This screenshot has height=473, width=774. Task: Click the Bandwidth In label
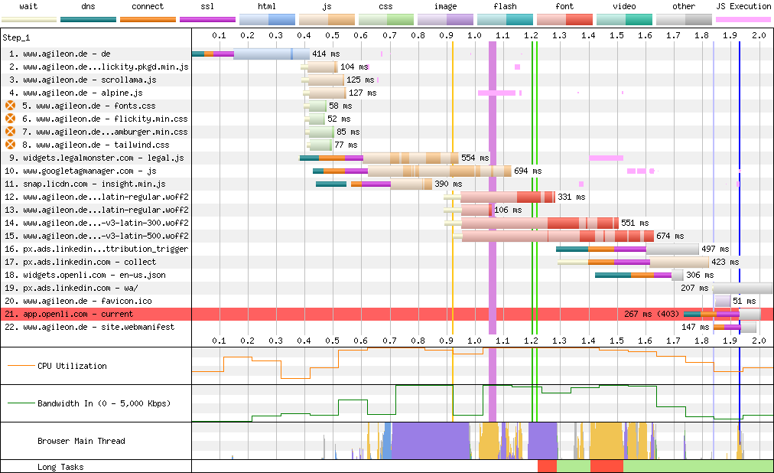tap(104, 403)
